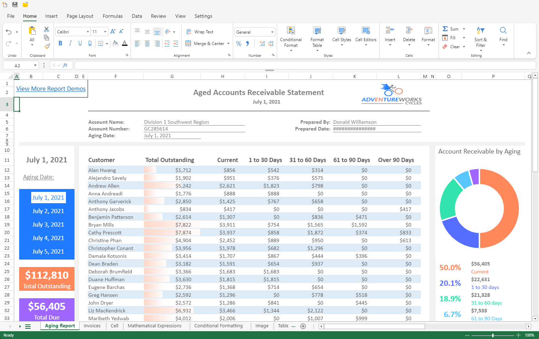Follow the View More Report Demos link

(51, 89)
